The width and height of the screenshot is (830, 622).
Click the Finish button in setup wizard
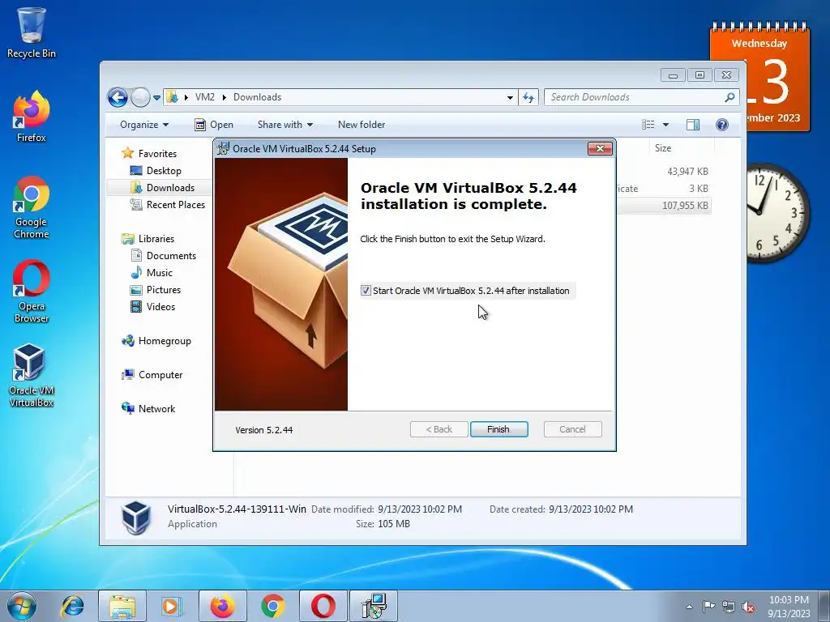coord(498,429)
